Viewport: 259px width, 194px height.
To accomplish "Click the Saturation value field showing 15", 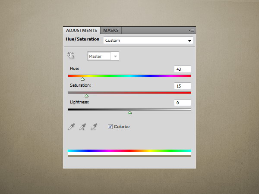I will (183, 86).
